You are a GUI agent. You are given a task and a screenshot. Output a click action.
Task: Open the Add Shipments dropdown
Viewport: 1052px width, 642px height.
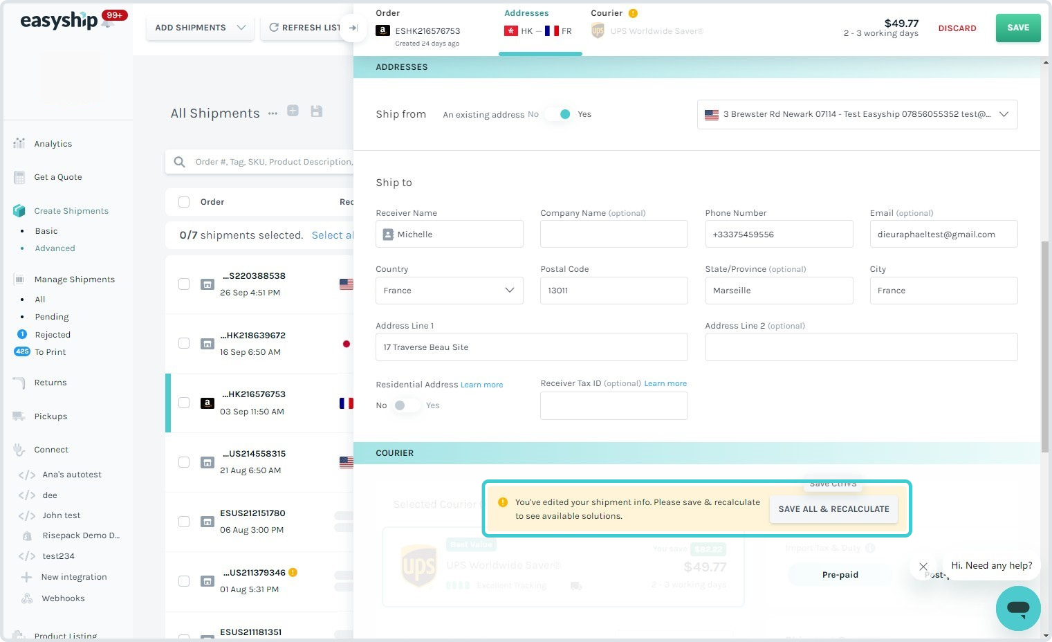point(200,28)
